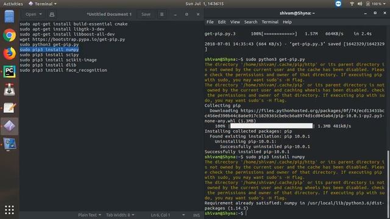Click the 'Untitled Document 1' editor title

[x=109, y=15]
